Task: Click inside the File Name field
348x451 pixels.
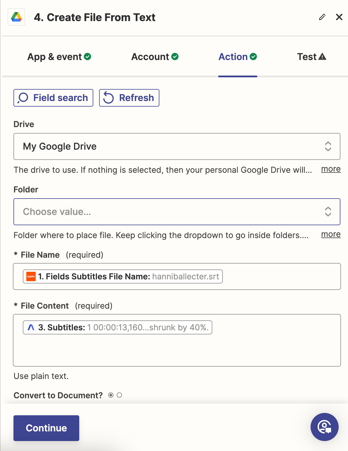Action: coord(177,276)
